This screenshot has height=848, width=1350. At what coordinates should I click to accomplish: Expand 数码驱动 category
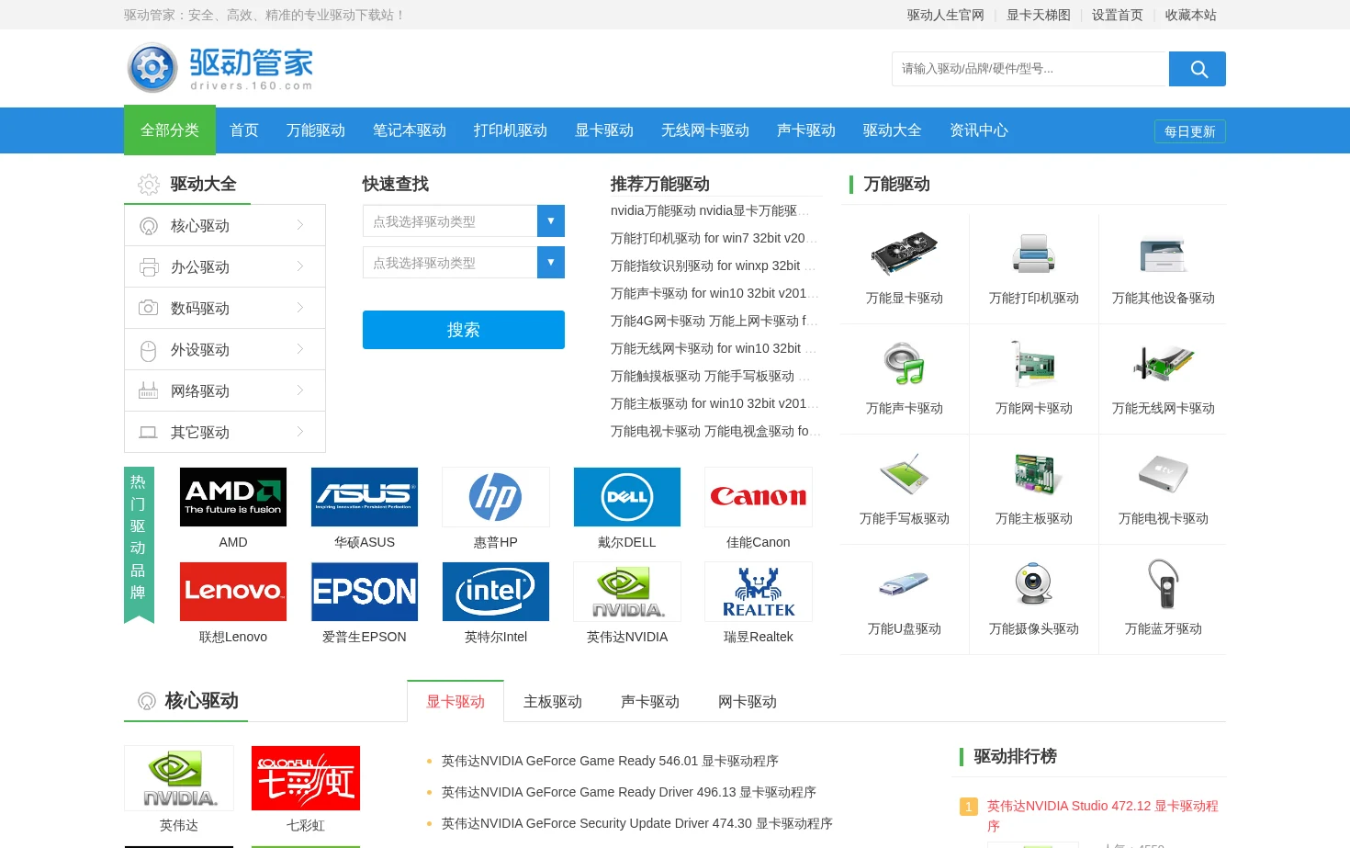coord(225,308)
